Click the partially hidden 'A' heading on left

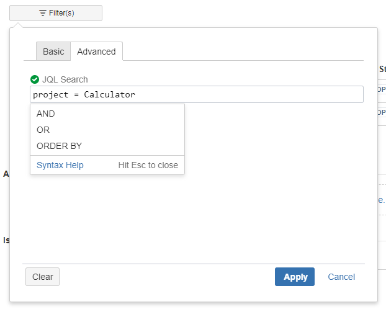pyautogui.click(x=6, y=174)
